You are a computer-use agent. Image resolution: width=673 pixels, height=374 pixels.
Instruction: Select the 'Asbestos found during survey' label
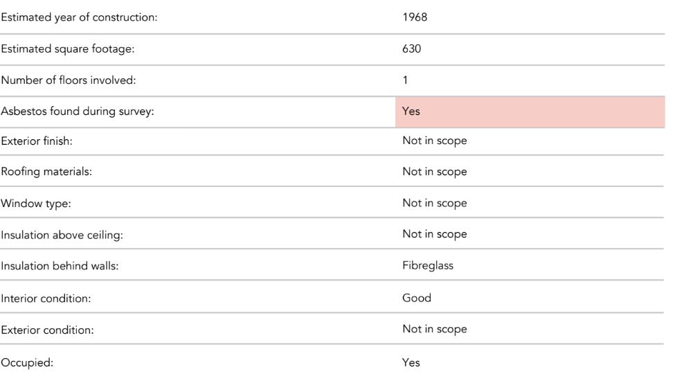pyautogui.click(x=77, y=112)
